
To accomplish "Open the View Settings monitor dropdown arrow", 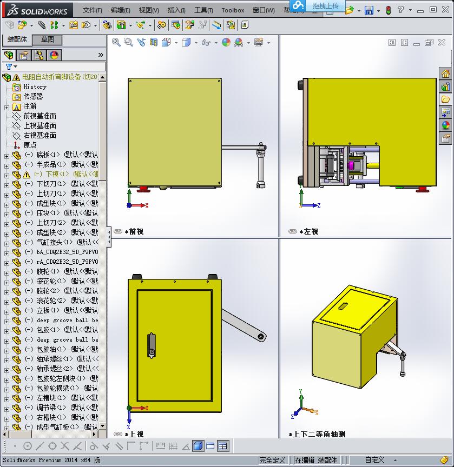I will (268, 43).
